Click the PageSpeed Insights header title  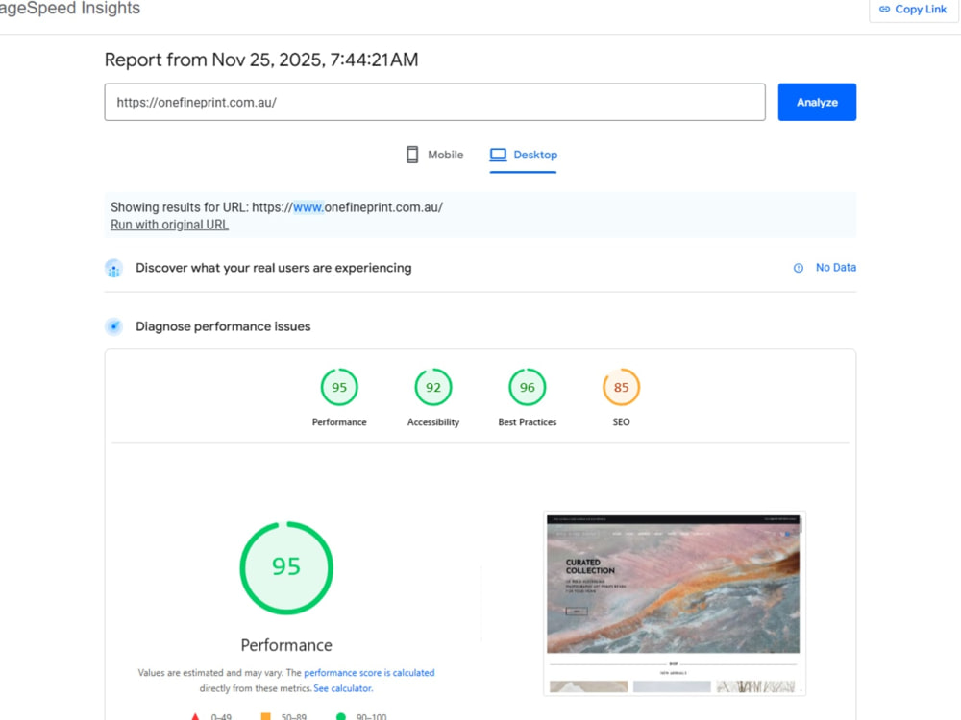tap(70, 8)
